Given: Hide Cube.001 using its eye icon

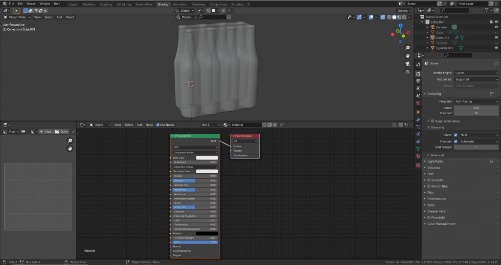Looking at the screenshot, I should (x=497, y=38).
